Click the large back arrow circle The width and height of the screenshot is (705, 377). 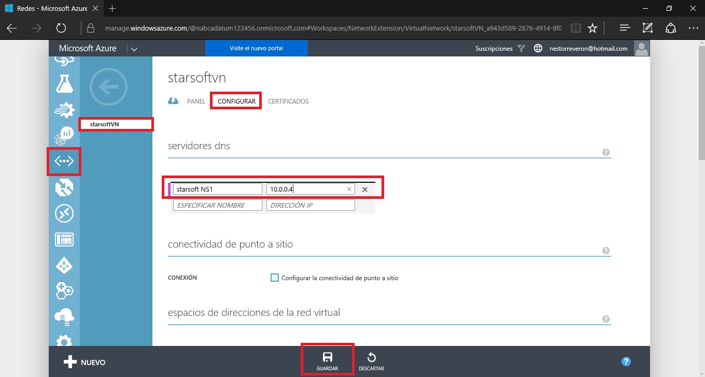(x=108, y=87)
